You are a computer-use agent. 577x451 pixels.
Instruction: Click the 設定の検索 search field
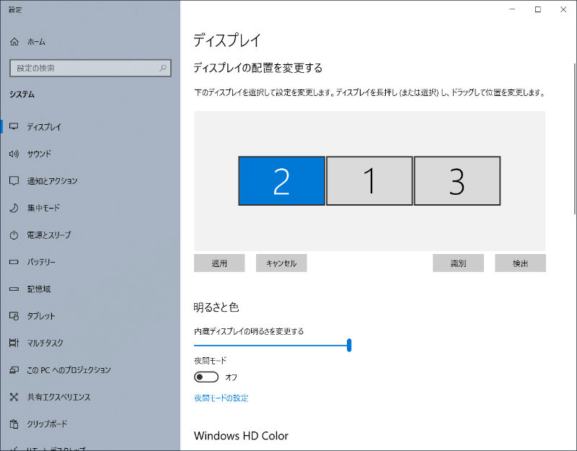click(90, 67)
